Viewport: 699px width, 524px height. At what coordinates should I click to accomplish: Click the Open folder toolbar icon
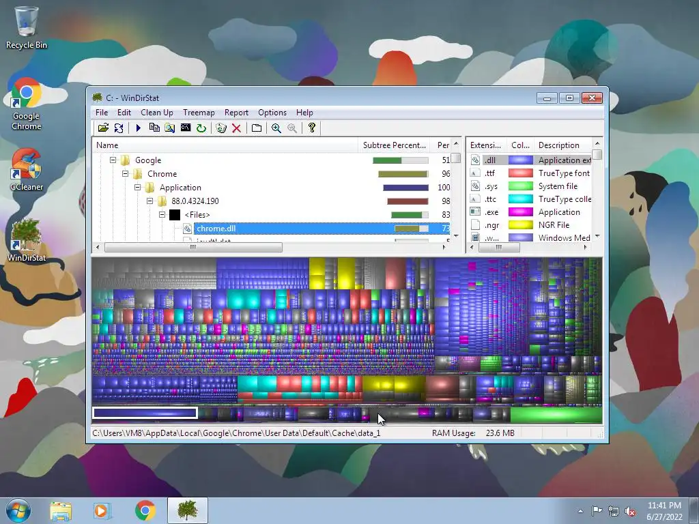click(104, 128)
